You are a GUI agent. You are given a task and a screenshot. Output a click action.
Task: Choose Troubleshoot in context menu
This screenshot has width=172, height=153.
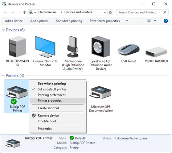pyautogui.click(x=58, y=121)
